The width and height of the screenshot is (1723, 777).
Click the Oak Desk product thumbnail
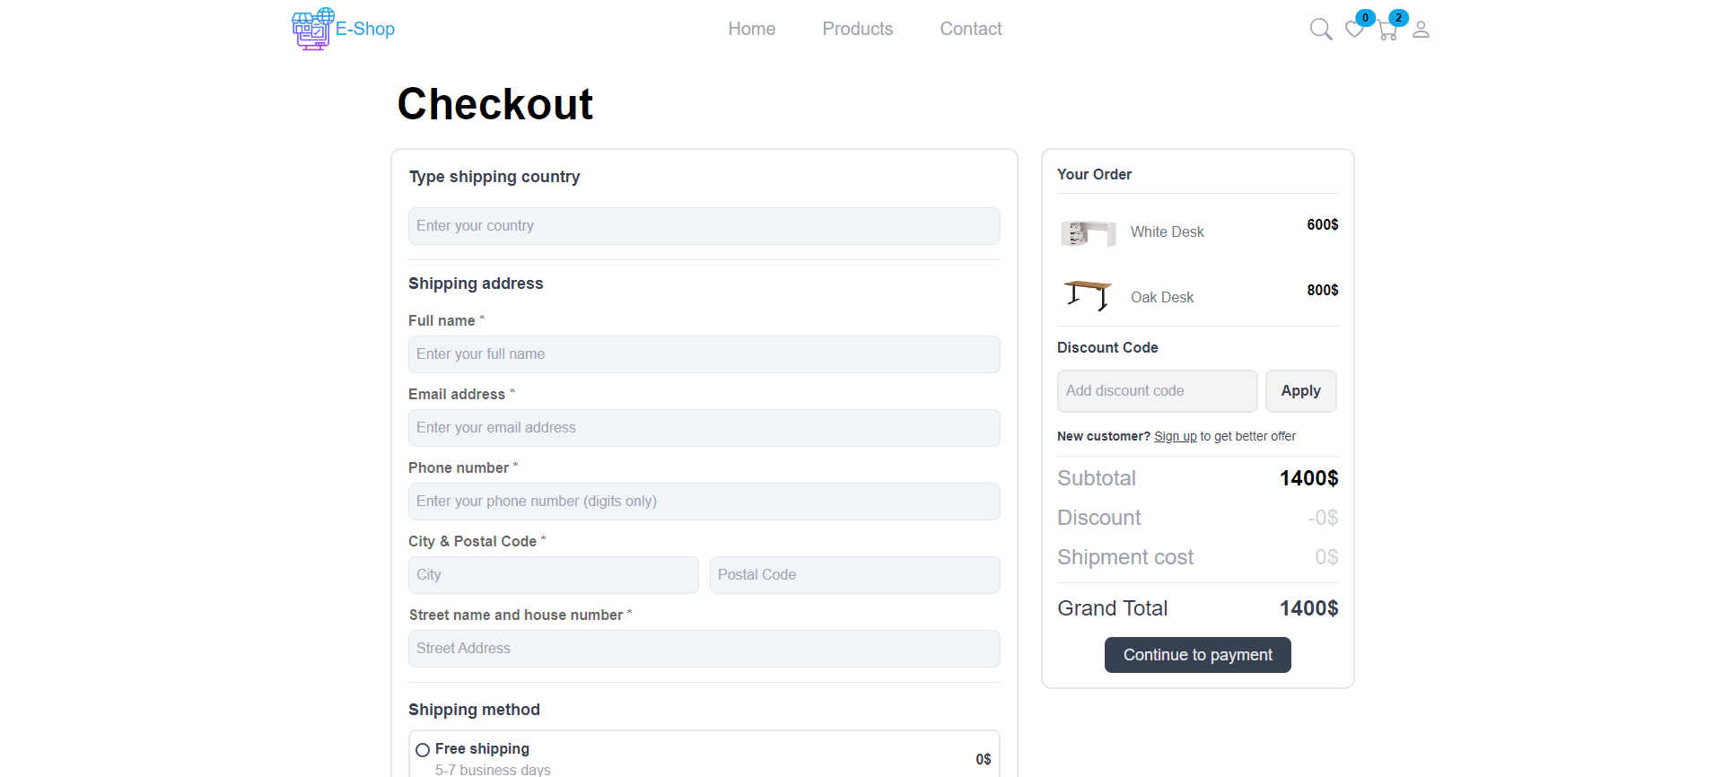pyautogui.click(x=1088, y=295)
